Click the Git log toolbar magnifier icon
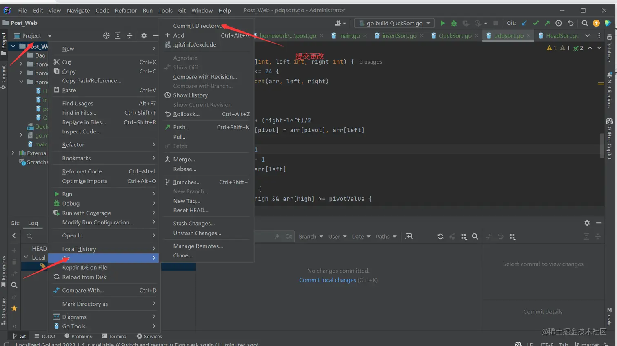Image resolution: width=617 pixels, height=346 pixels. (475, 237)
